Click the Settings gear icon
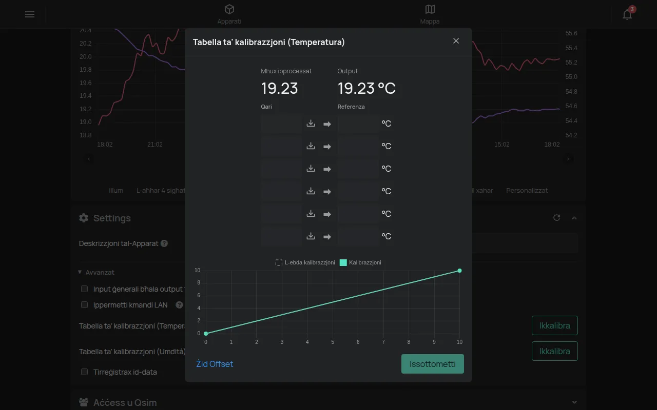The width and height of the screenshot is (657, 410). (x=84, y=218)
